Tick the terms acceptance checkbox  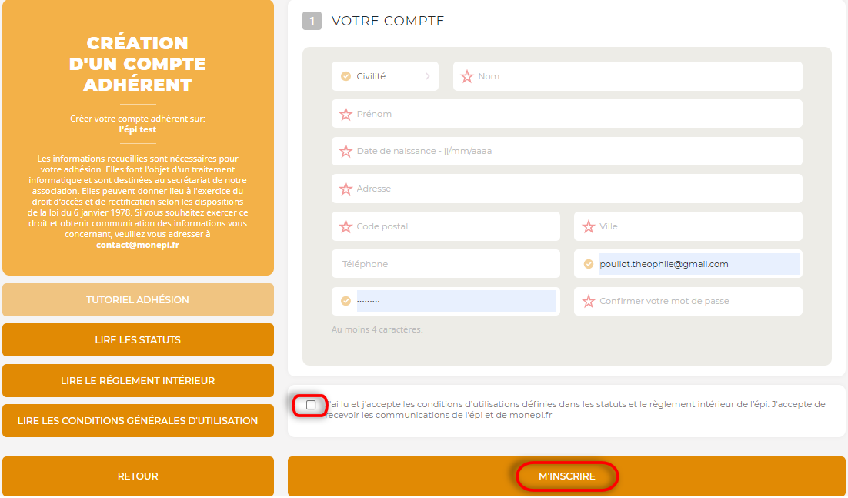coord(311,405)
